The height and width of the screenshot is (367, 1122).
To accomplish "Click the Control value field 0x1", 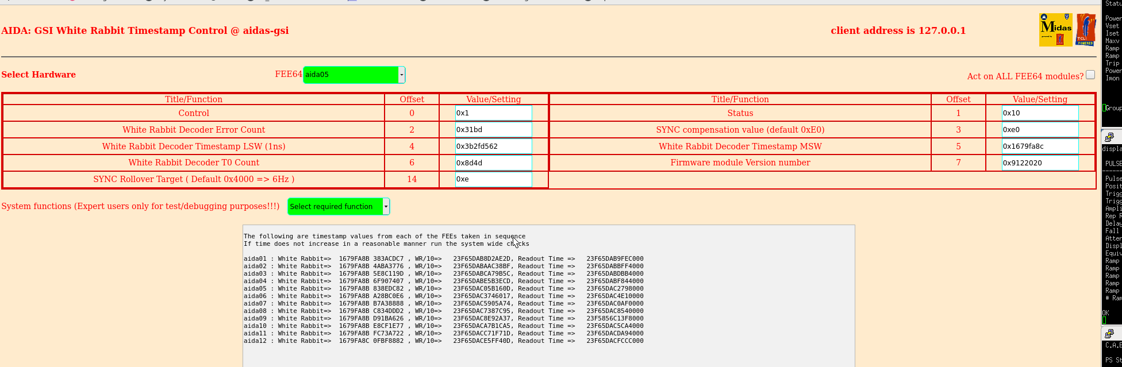I will pyautogui.click(x=493, y=113).
